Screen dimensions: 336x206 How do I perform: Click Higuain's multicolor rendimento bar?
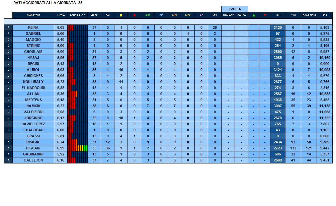[x=77, y=148]
